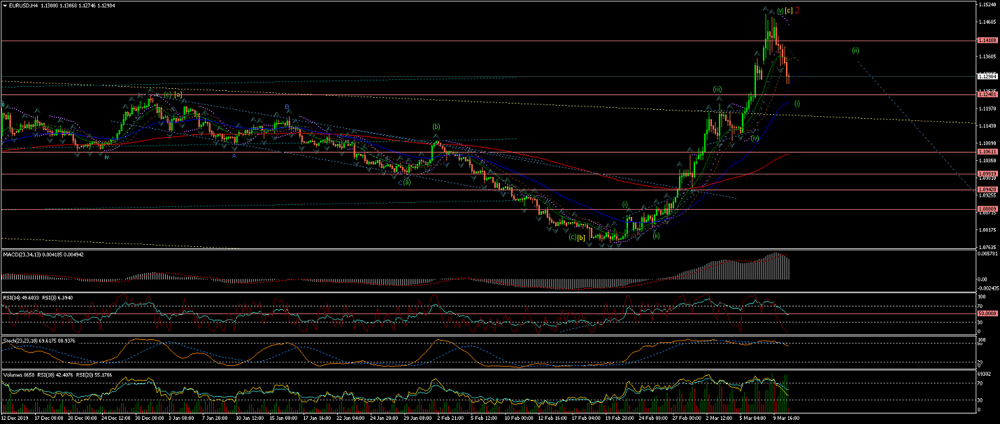
Task: Click the yellow [c] wave label near peak
Action: coord(788,10)
